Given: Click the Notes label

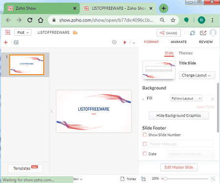Looking at the screenshot, I should pyautogui.click(x=132, y=179).
